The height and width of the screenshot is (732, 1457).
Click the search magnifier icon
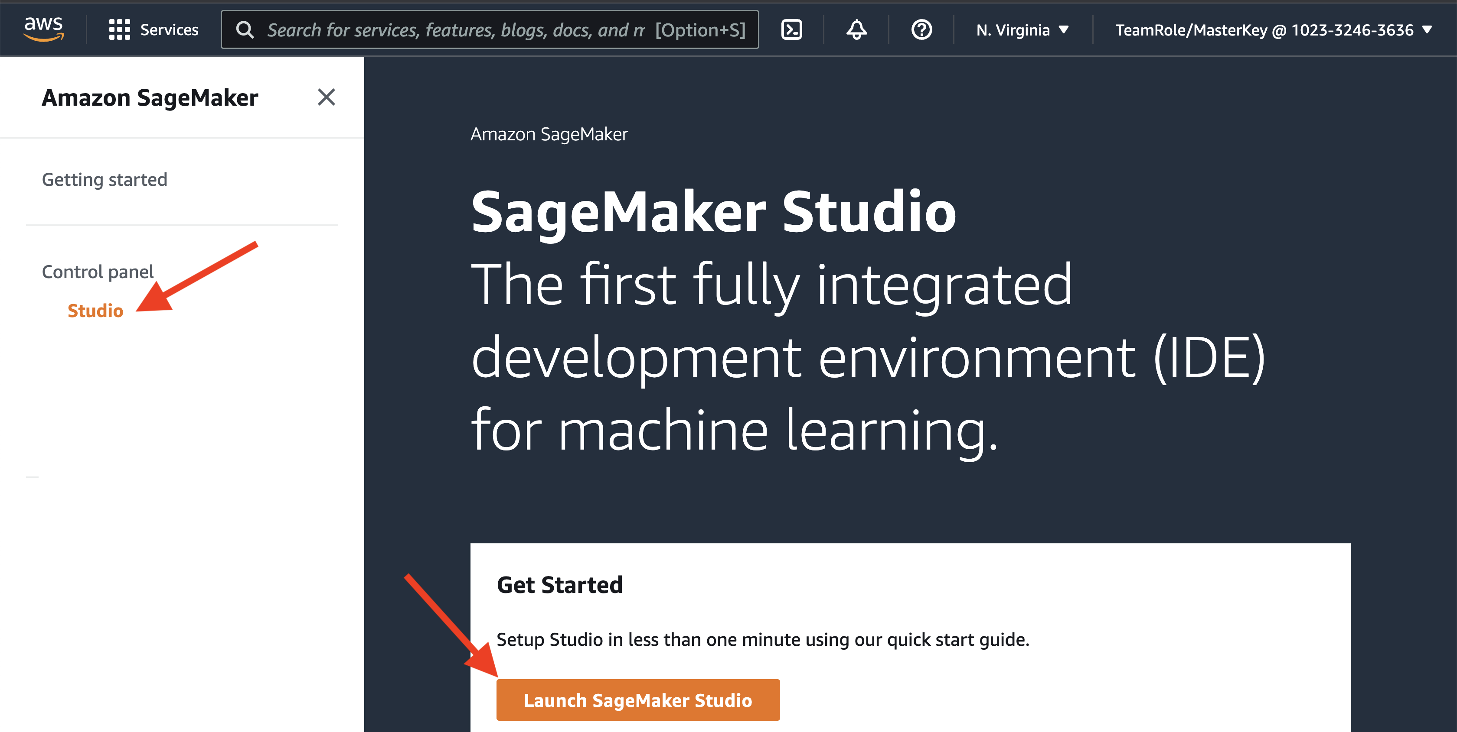point(244,29)
